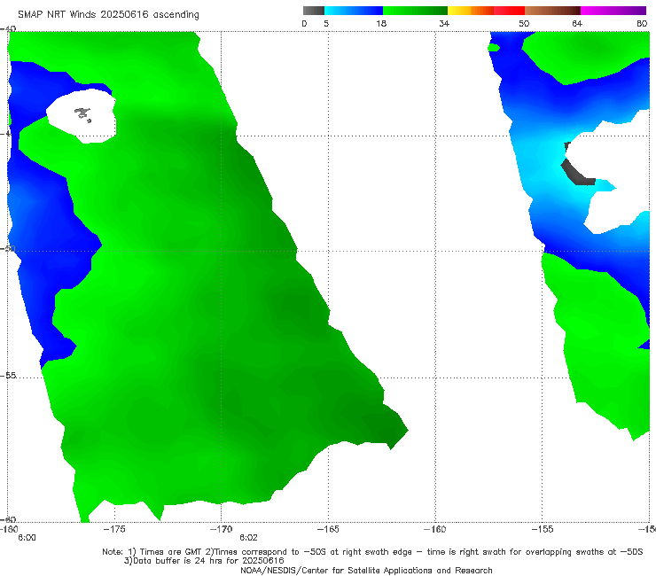Click the '18' color bar label
This screenshot has width=656, height=576.
[x=381, y=23]
